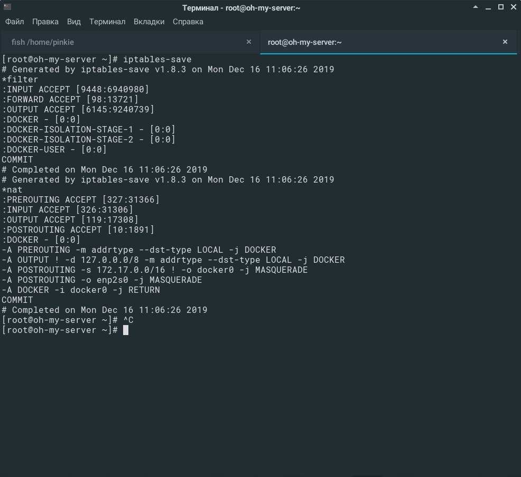Click the *filter line
Screen dimensions: 521x477
[20, 80]
